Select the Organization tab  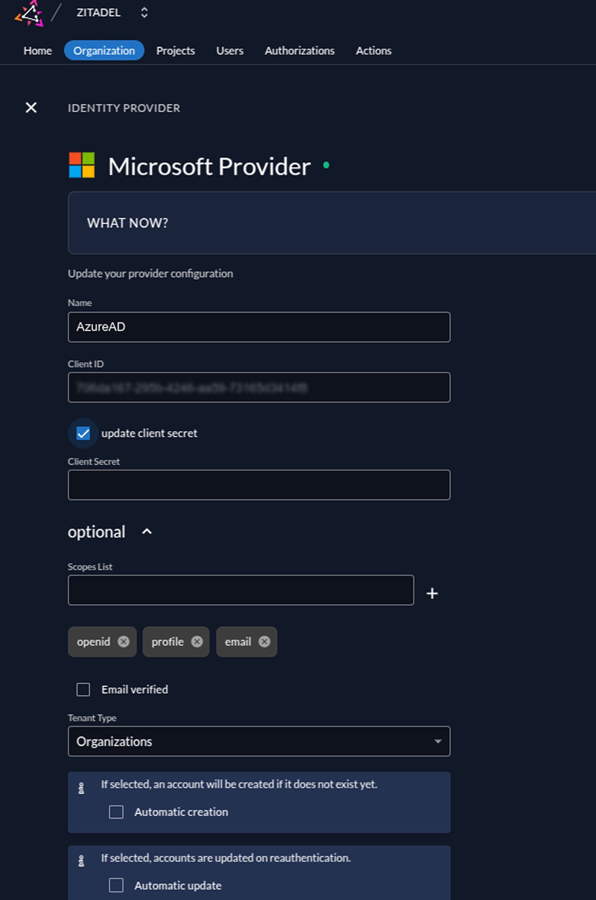[104, 51]
